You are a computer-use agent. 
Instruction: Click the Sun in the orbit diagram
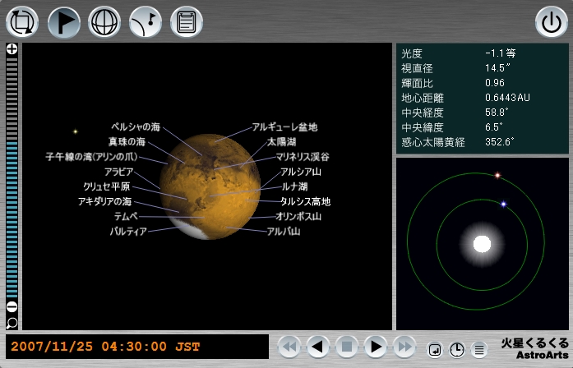click(482, 244)
